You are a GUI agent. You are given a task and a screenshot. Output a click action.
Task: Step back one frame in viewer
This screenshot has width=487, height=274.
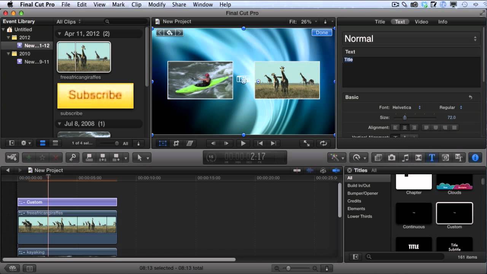click(213, 143)
